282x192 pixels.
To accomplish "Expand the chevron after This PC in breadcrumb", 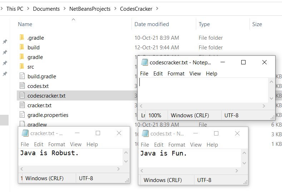I will click(28, 9).
